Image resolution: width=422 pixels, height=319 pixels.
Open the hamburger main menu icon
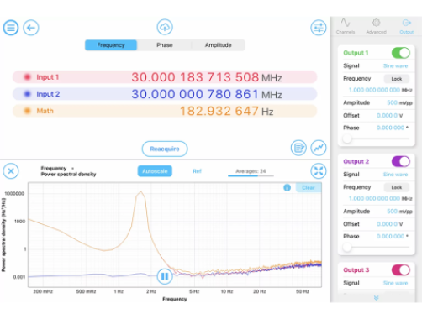point(11,28)
